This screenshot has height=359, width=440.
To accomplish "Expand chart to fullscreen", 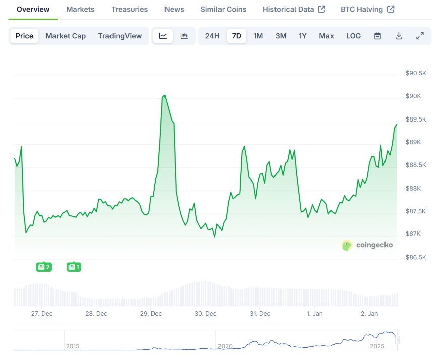I will point(420,36).
